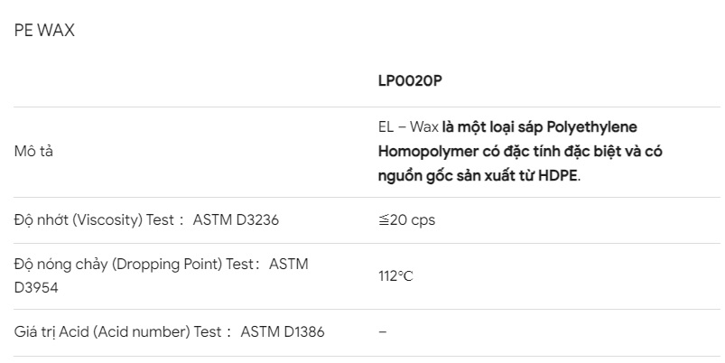Click the 112°C dropping point value

click(x=395, y=276)
